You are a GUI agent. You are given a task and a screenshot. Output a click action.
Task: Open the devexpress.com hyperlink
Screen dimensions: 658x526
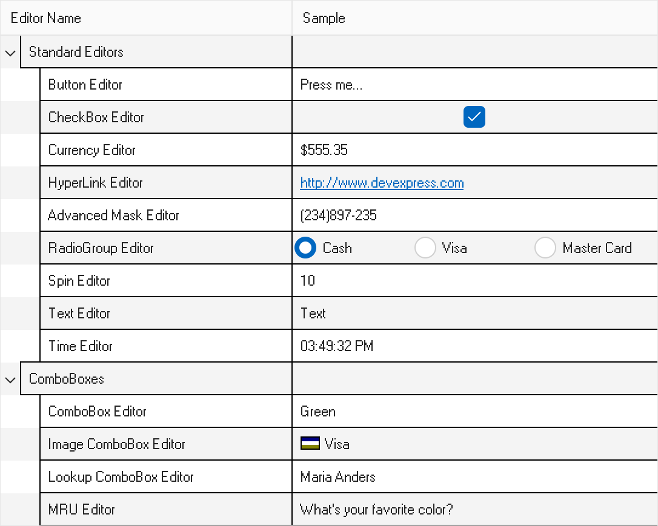pos(382,183)
